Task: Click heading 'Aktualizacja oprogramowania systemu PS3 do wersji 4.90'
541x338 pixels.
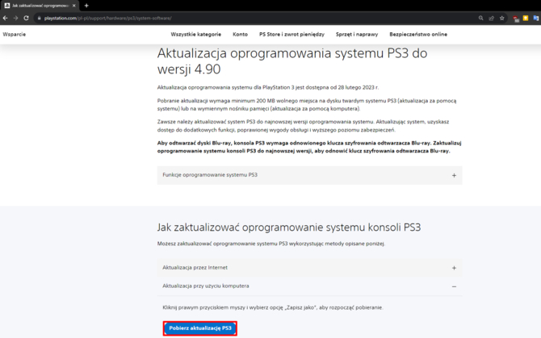Action: pyautogui.click(x=292, y=61)
